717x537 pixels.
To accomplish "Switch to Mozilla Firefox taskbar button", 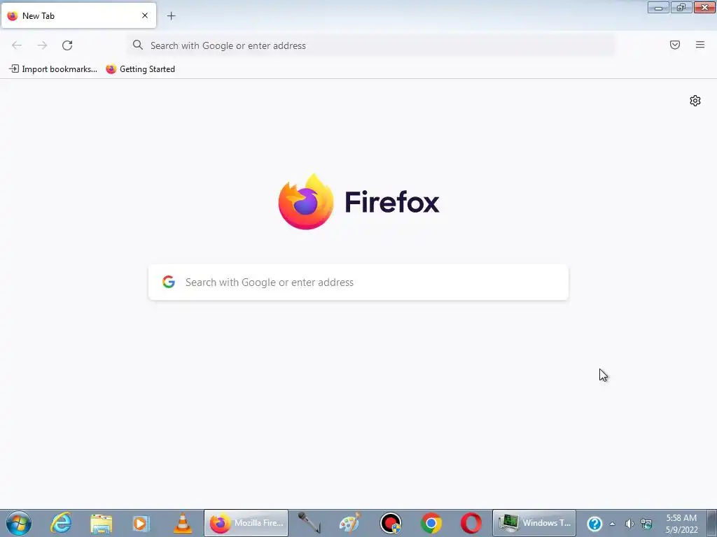I will pos(246,523).
